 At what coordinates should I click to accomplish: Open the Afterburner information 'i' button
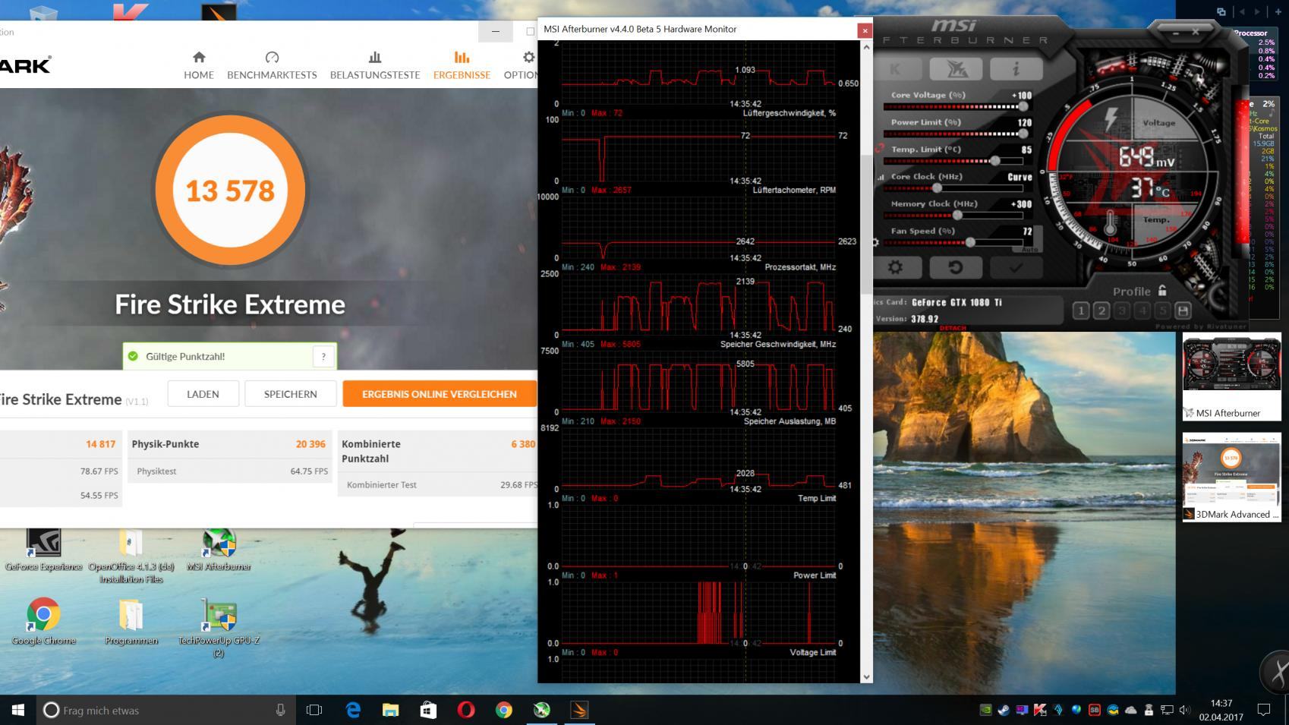point(1016,68)
